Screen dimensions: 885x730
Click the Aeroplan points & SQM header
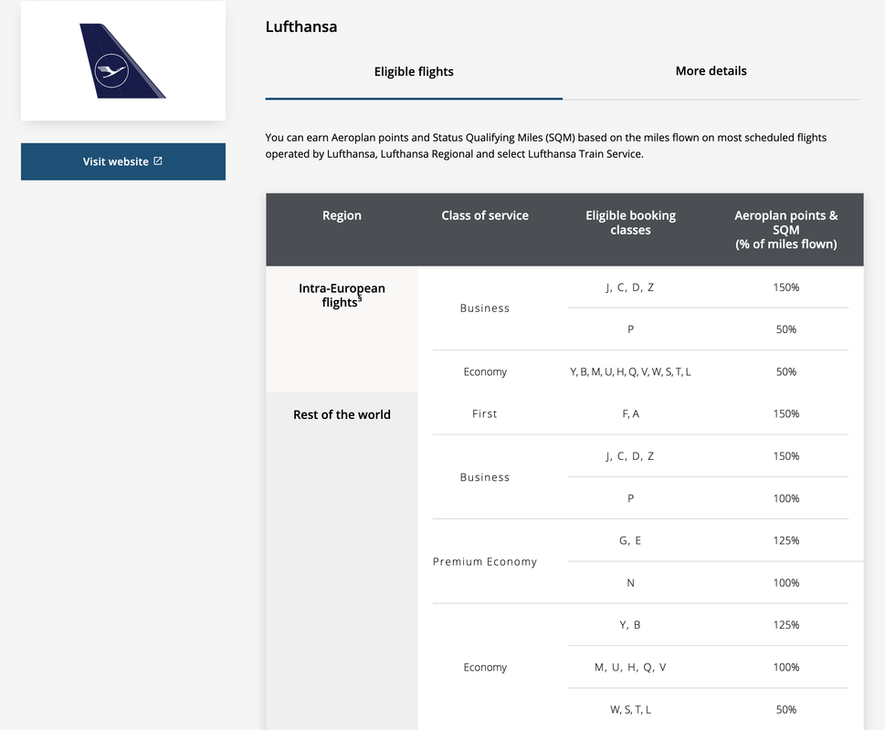(x=785, y=229)
